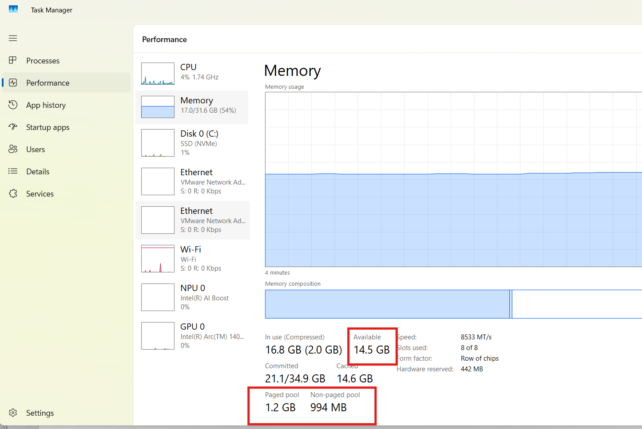Click the 4 minutes graph label
The height and width of the screenshot is (429, 642).
pos(277,273)
